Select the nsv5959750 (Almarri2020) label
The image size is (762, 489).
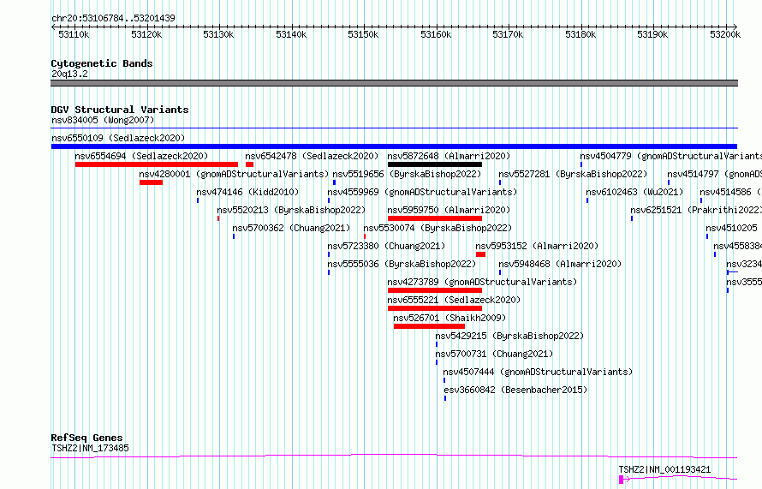pos(449,210)
